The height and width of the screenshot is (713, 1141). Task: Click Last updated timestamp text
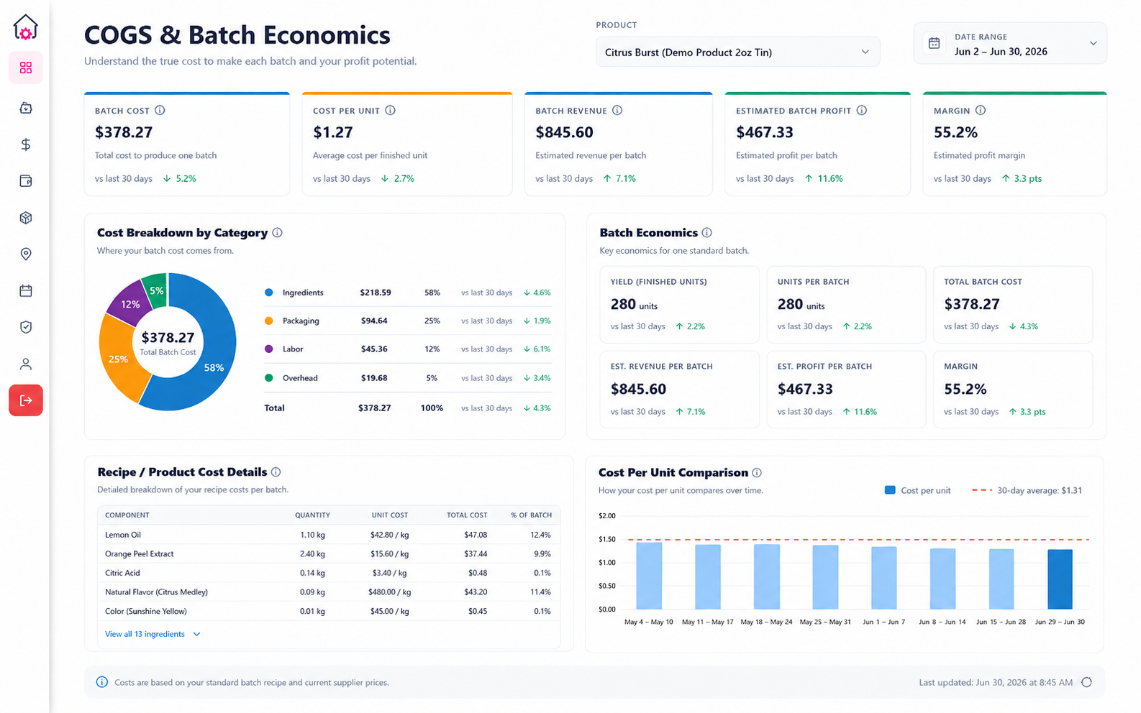tap(996, 682)
